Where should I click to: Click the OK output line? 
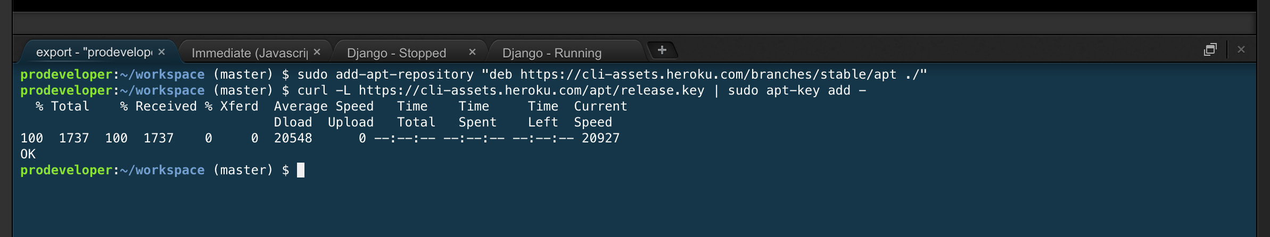point(28,154)
